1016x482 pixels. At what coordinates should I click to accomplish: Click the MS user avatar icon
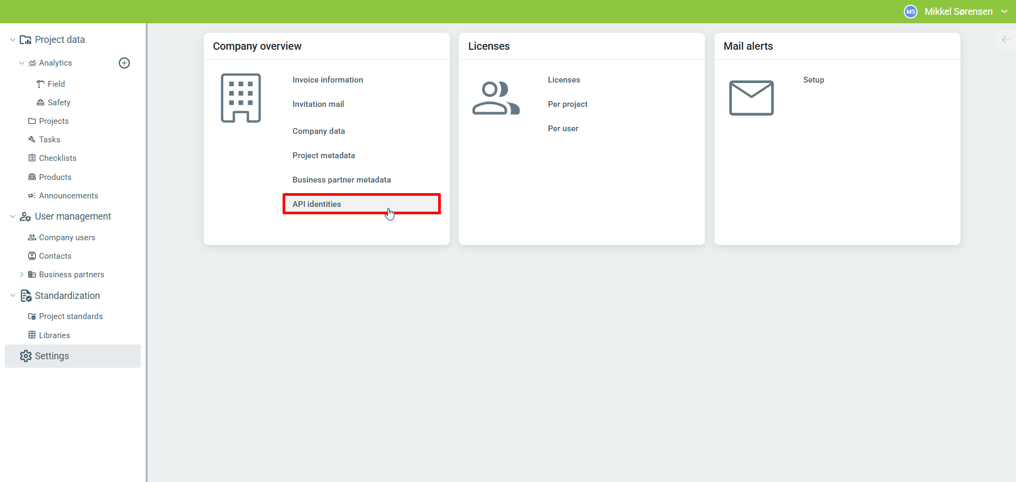point(910,12)
